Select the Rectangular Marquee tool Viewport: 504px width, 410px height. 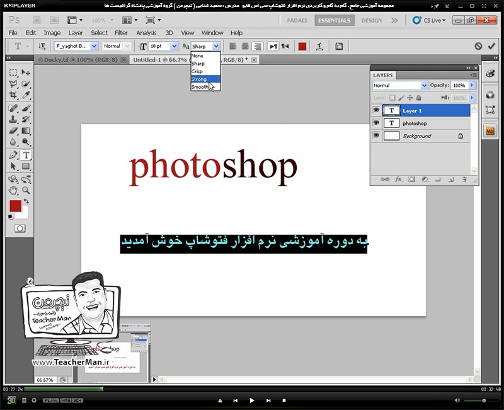pos(13,73)
